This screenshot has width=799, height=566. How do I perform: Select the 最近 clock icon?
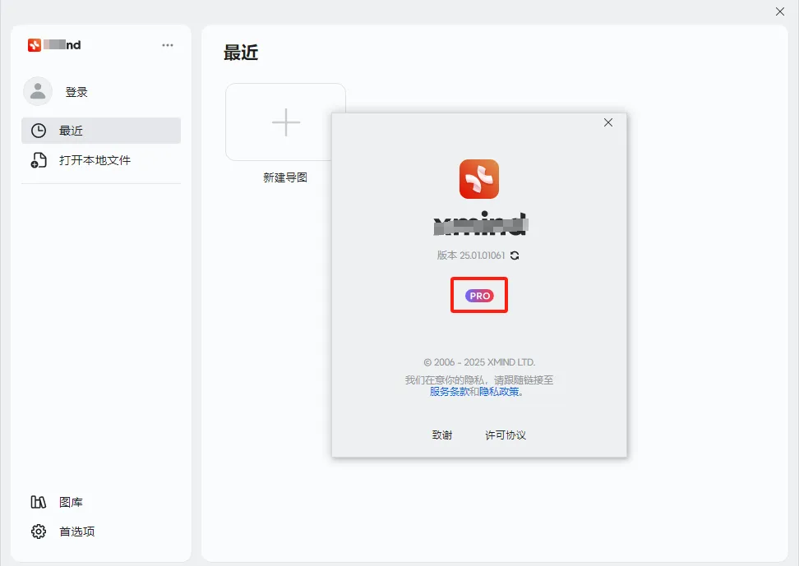click(x=38, y=131)
